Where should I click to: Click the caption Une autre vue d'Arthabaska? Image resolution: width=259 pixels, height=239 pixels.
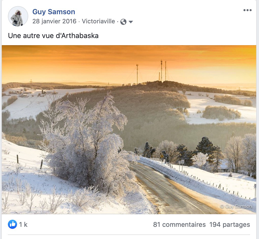click(x=53, y=36)
